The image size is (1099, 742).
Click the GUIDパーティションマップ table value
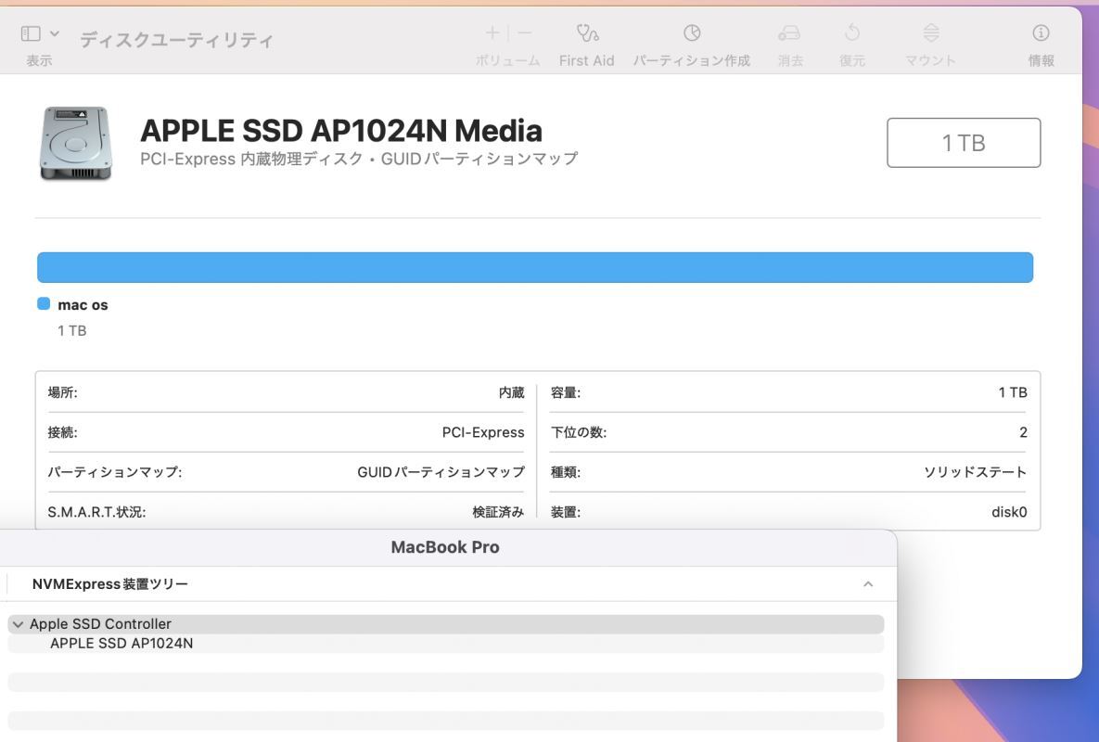pyautogui.click(x=441, y=472)
